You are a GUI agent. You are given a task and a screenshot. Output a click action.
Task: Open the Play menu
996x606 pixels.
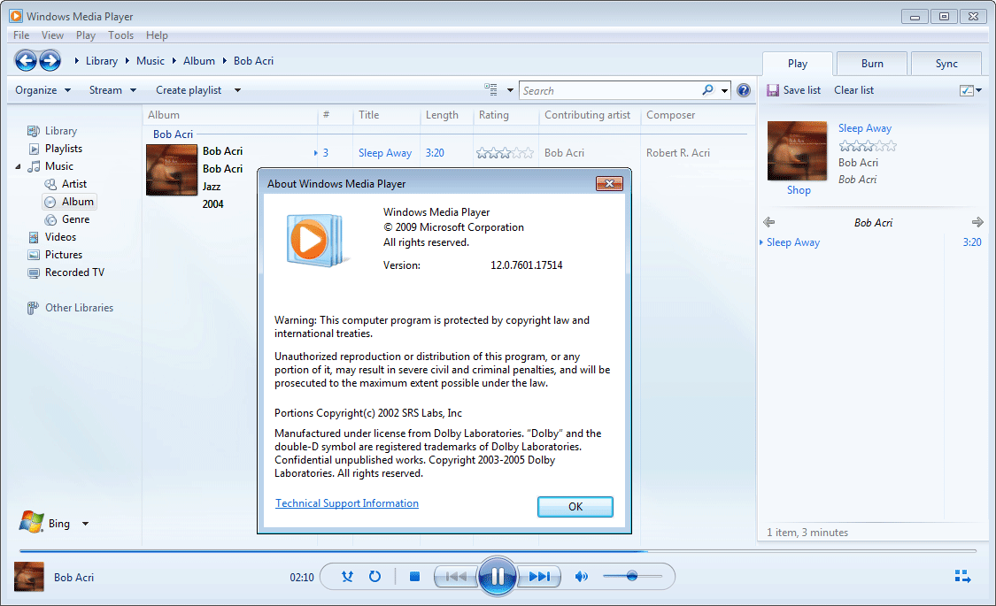pyautogui.click(x=86, y=35)
